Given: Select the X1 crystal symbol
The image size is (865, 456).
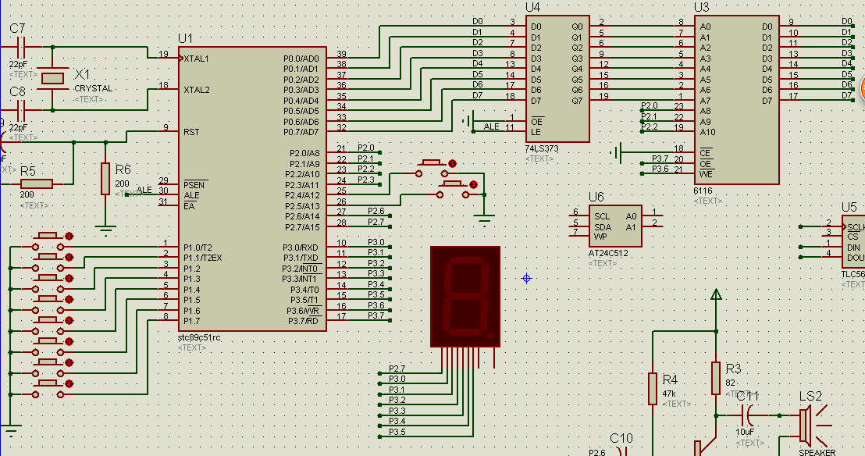Looking at the screenshot, I should [x=52, y=78].
